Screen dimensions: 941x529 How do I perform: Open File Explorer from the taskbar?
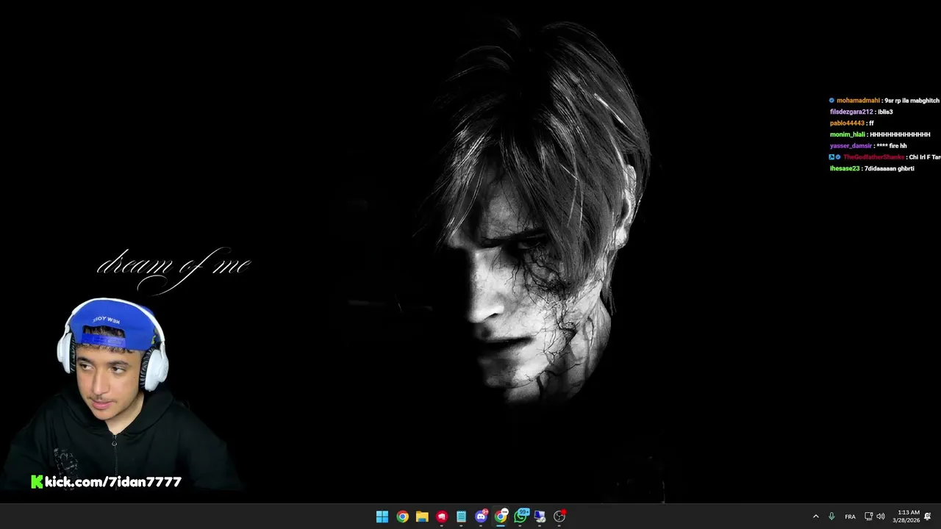tap(422, 517)
